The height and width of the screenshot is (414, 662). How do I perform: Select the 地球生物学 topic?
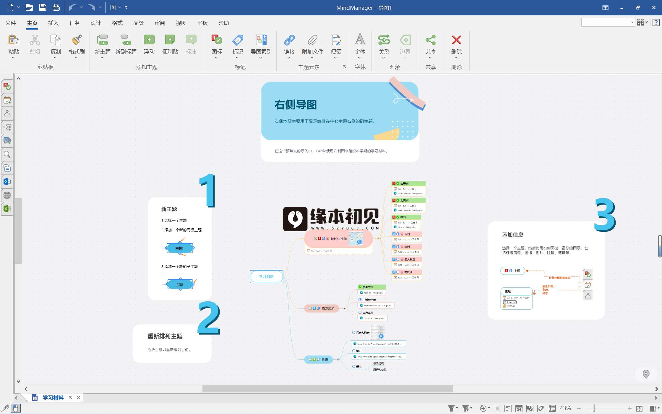click(338, 238)
